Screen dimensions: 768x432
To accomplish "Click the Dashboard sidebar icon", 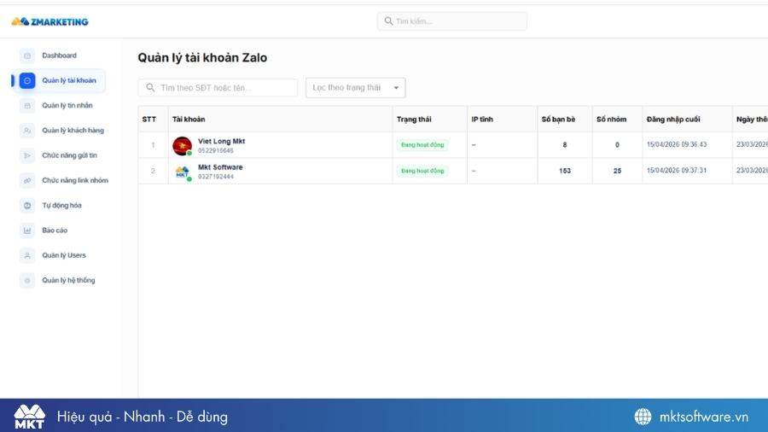I will (x=27, y=55).
